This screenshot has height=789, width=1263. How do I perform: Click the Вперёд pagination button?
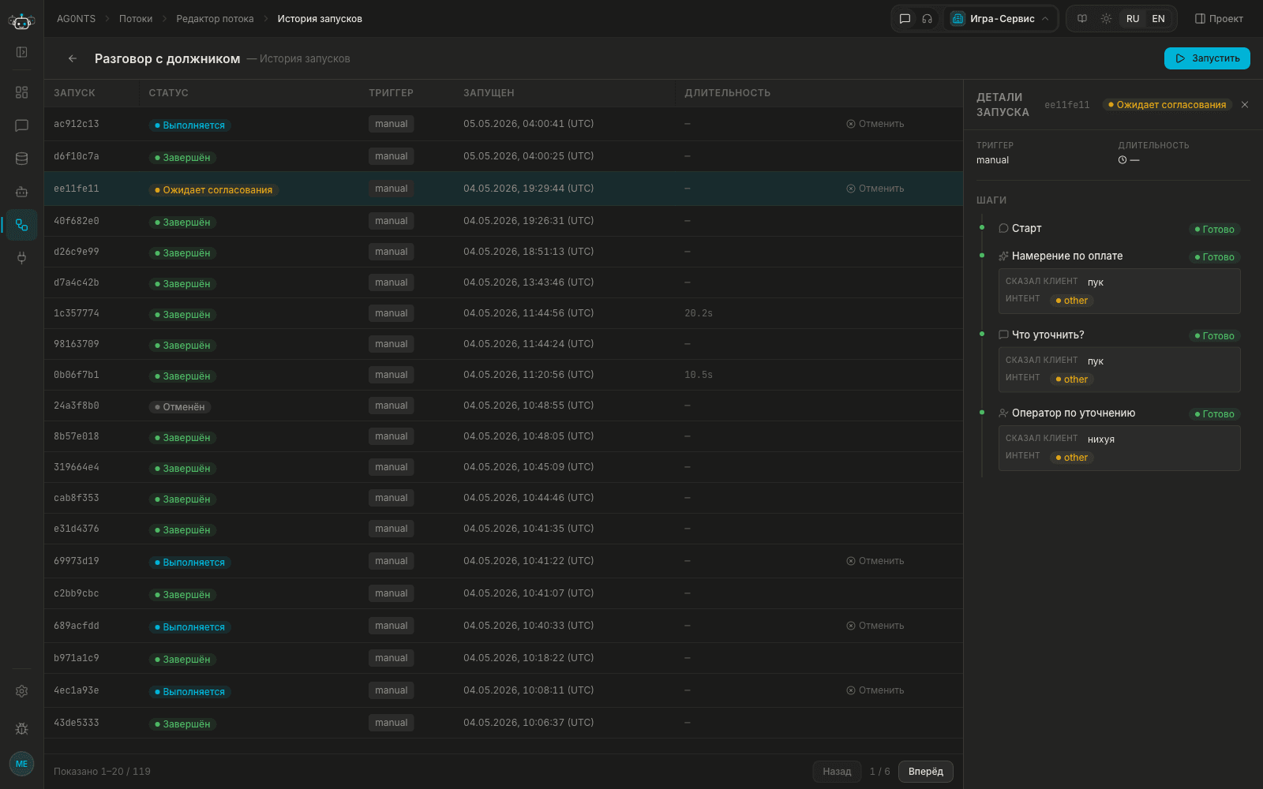[x=926, y=772]
